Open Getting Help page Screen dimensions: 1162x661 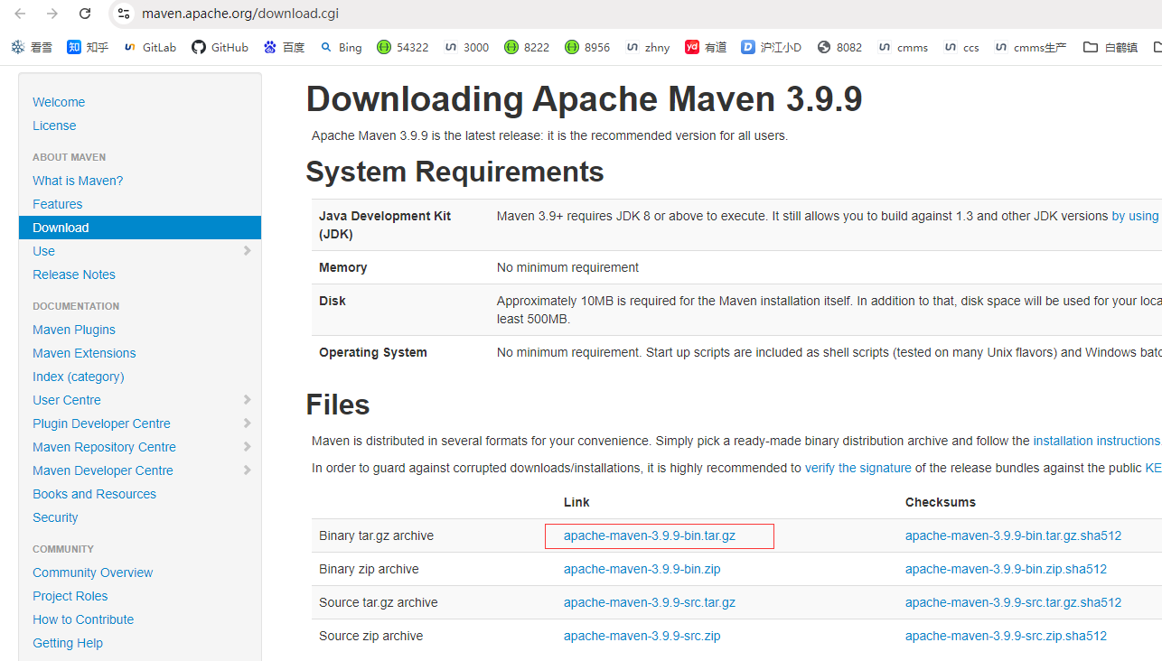[x=68, y=643]
